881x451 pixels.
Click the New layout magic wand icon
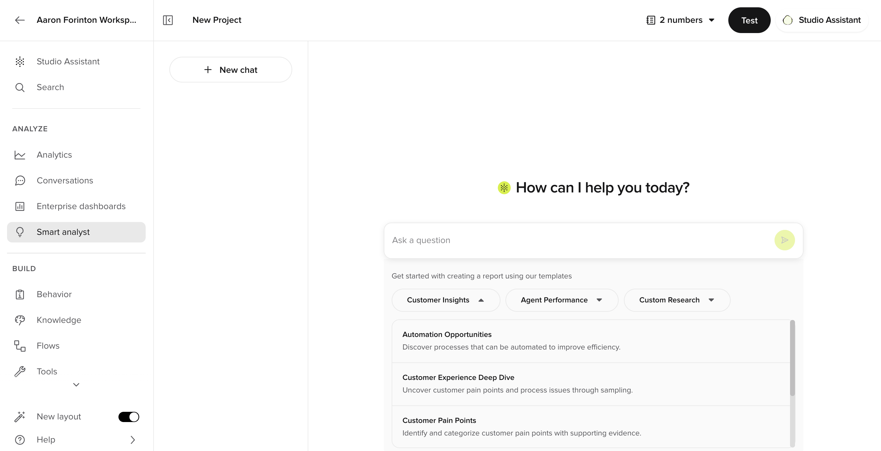coord(20,416)
